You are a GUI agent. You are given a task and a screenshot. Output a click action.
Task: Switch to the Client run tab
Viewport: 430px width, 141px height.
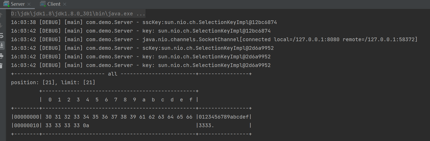coord(54,4)
